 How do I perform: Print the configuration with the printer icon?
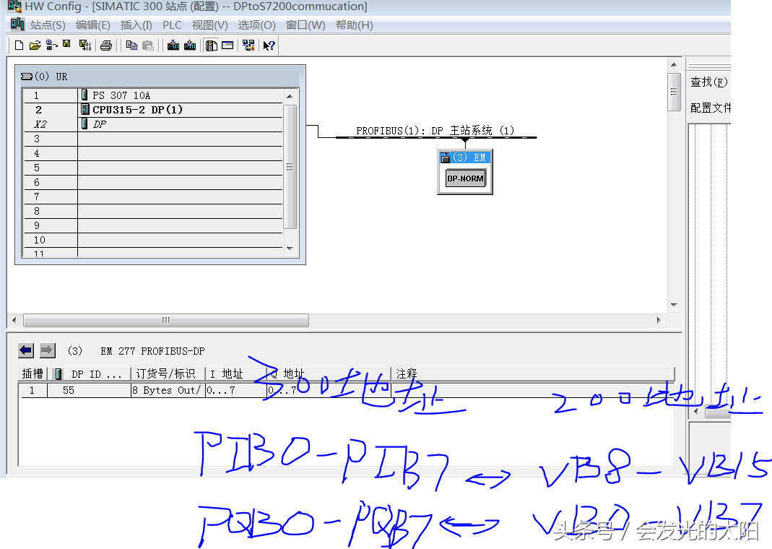coord(106,46)
